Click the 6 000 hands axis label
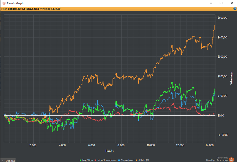Screen dimensions: 237x162 click(x=92, y=145)
